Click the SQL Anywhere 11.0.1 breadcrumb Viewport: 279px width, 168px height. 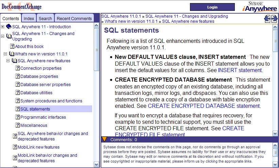click(121, 16)
